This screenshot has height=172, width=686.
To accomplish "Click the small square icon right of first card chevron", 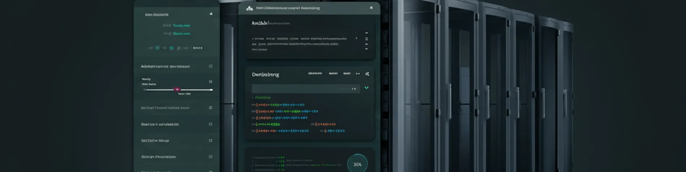I will [366, 39].
